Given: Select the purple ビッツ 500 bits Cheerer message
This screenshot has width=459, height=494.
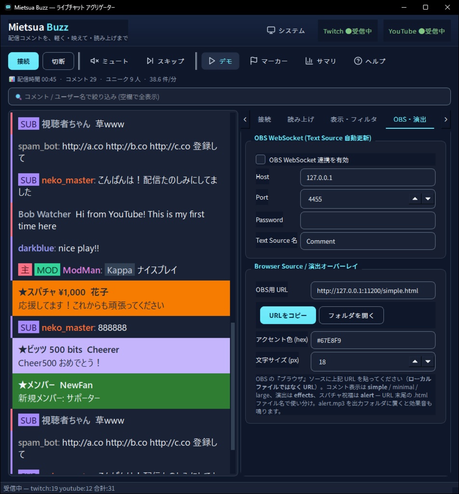Looking at the screenshot, I should [121, 356].
